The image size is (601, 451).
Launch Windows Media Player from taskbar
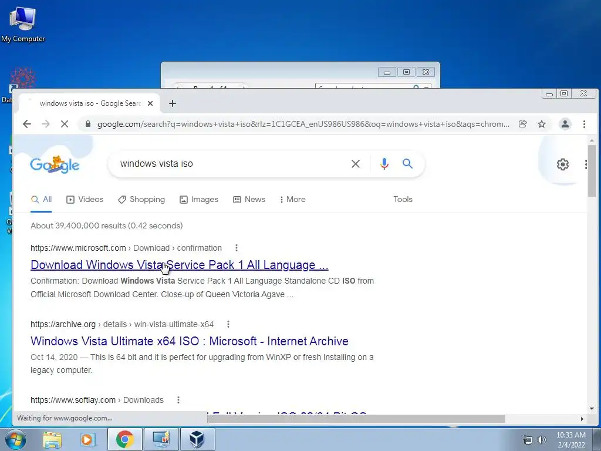(x=87, y=439)
